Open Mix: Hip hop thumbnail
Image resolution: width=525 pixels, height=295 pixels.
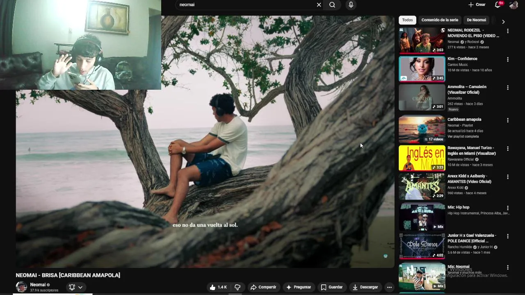[422, 218]
